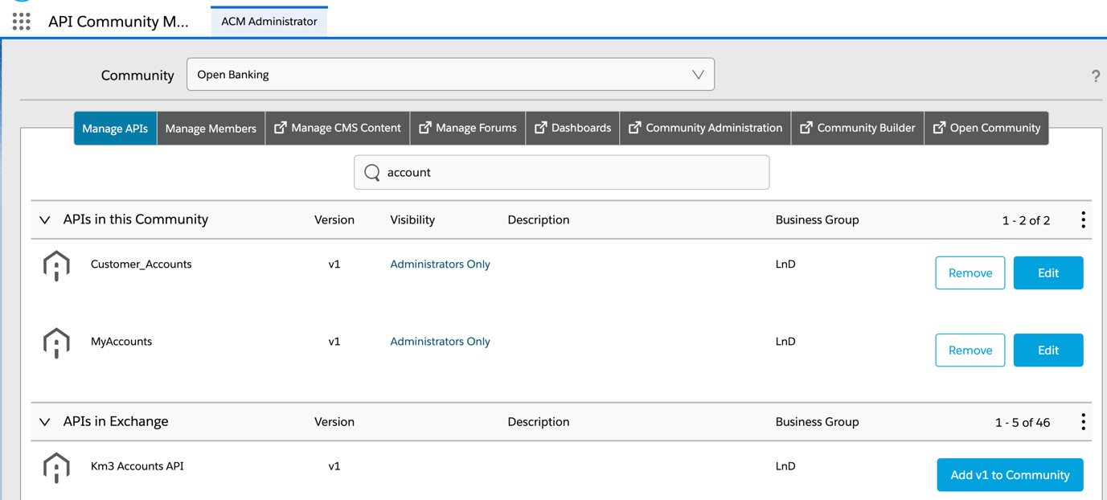
Task: Click Version header in Exchange section
Action: coord(334,421)
